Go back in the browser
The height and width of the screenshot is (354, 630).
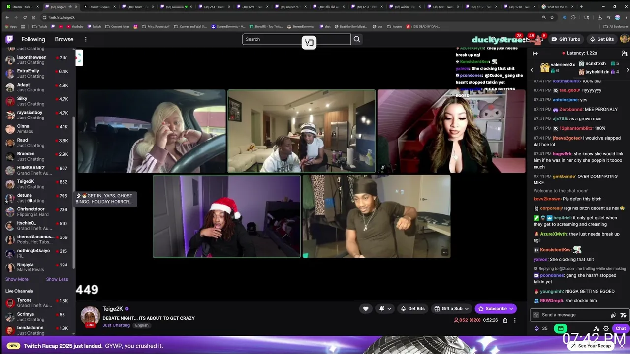pyautogui.click(x=7, y=17)
